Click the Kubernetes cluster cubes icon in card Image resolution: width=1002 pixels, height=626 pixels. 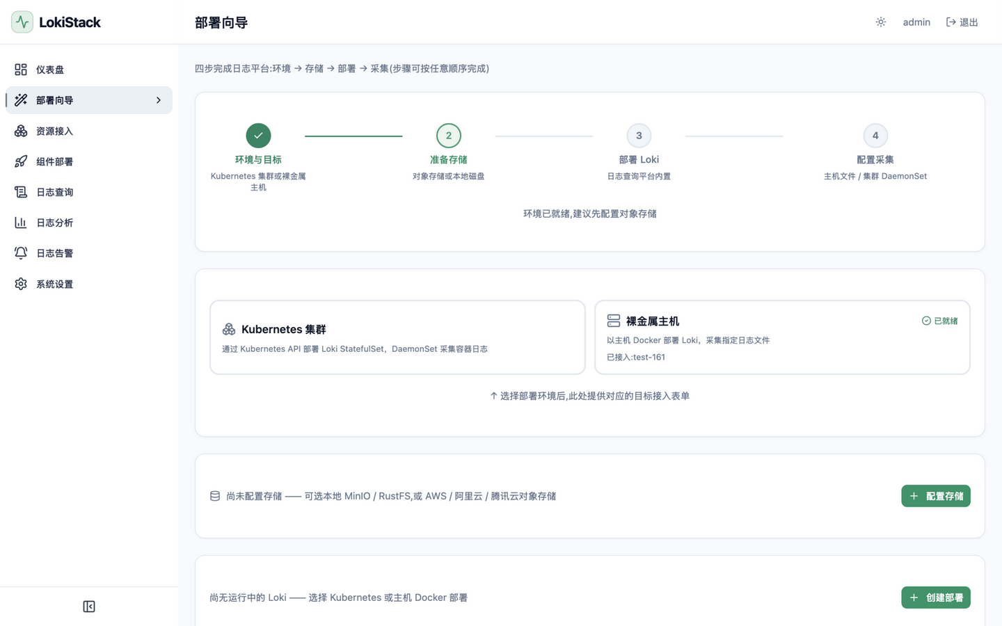(x=229, y=329)
